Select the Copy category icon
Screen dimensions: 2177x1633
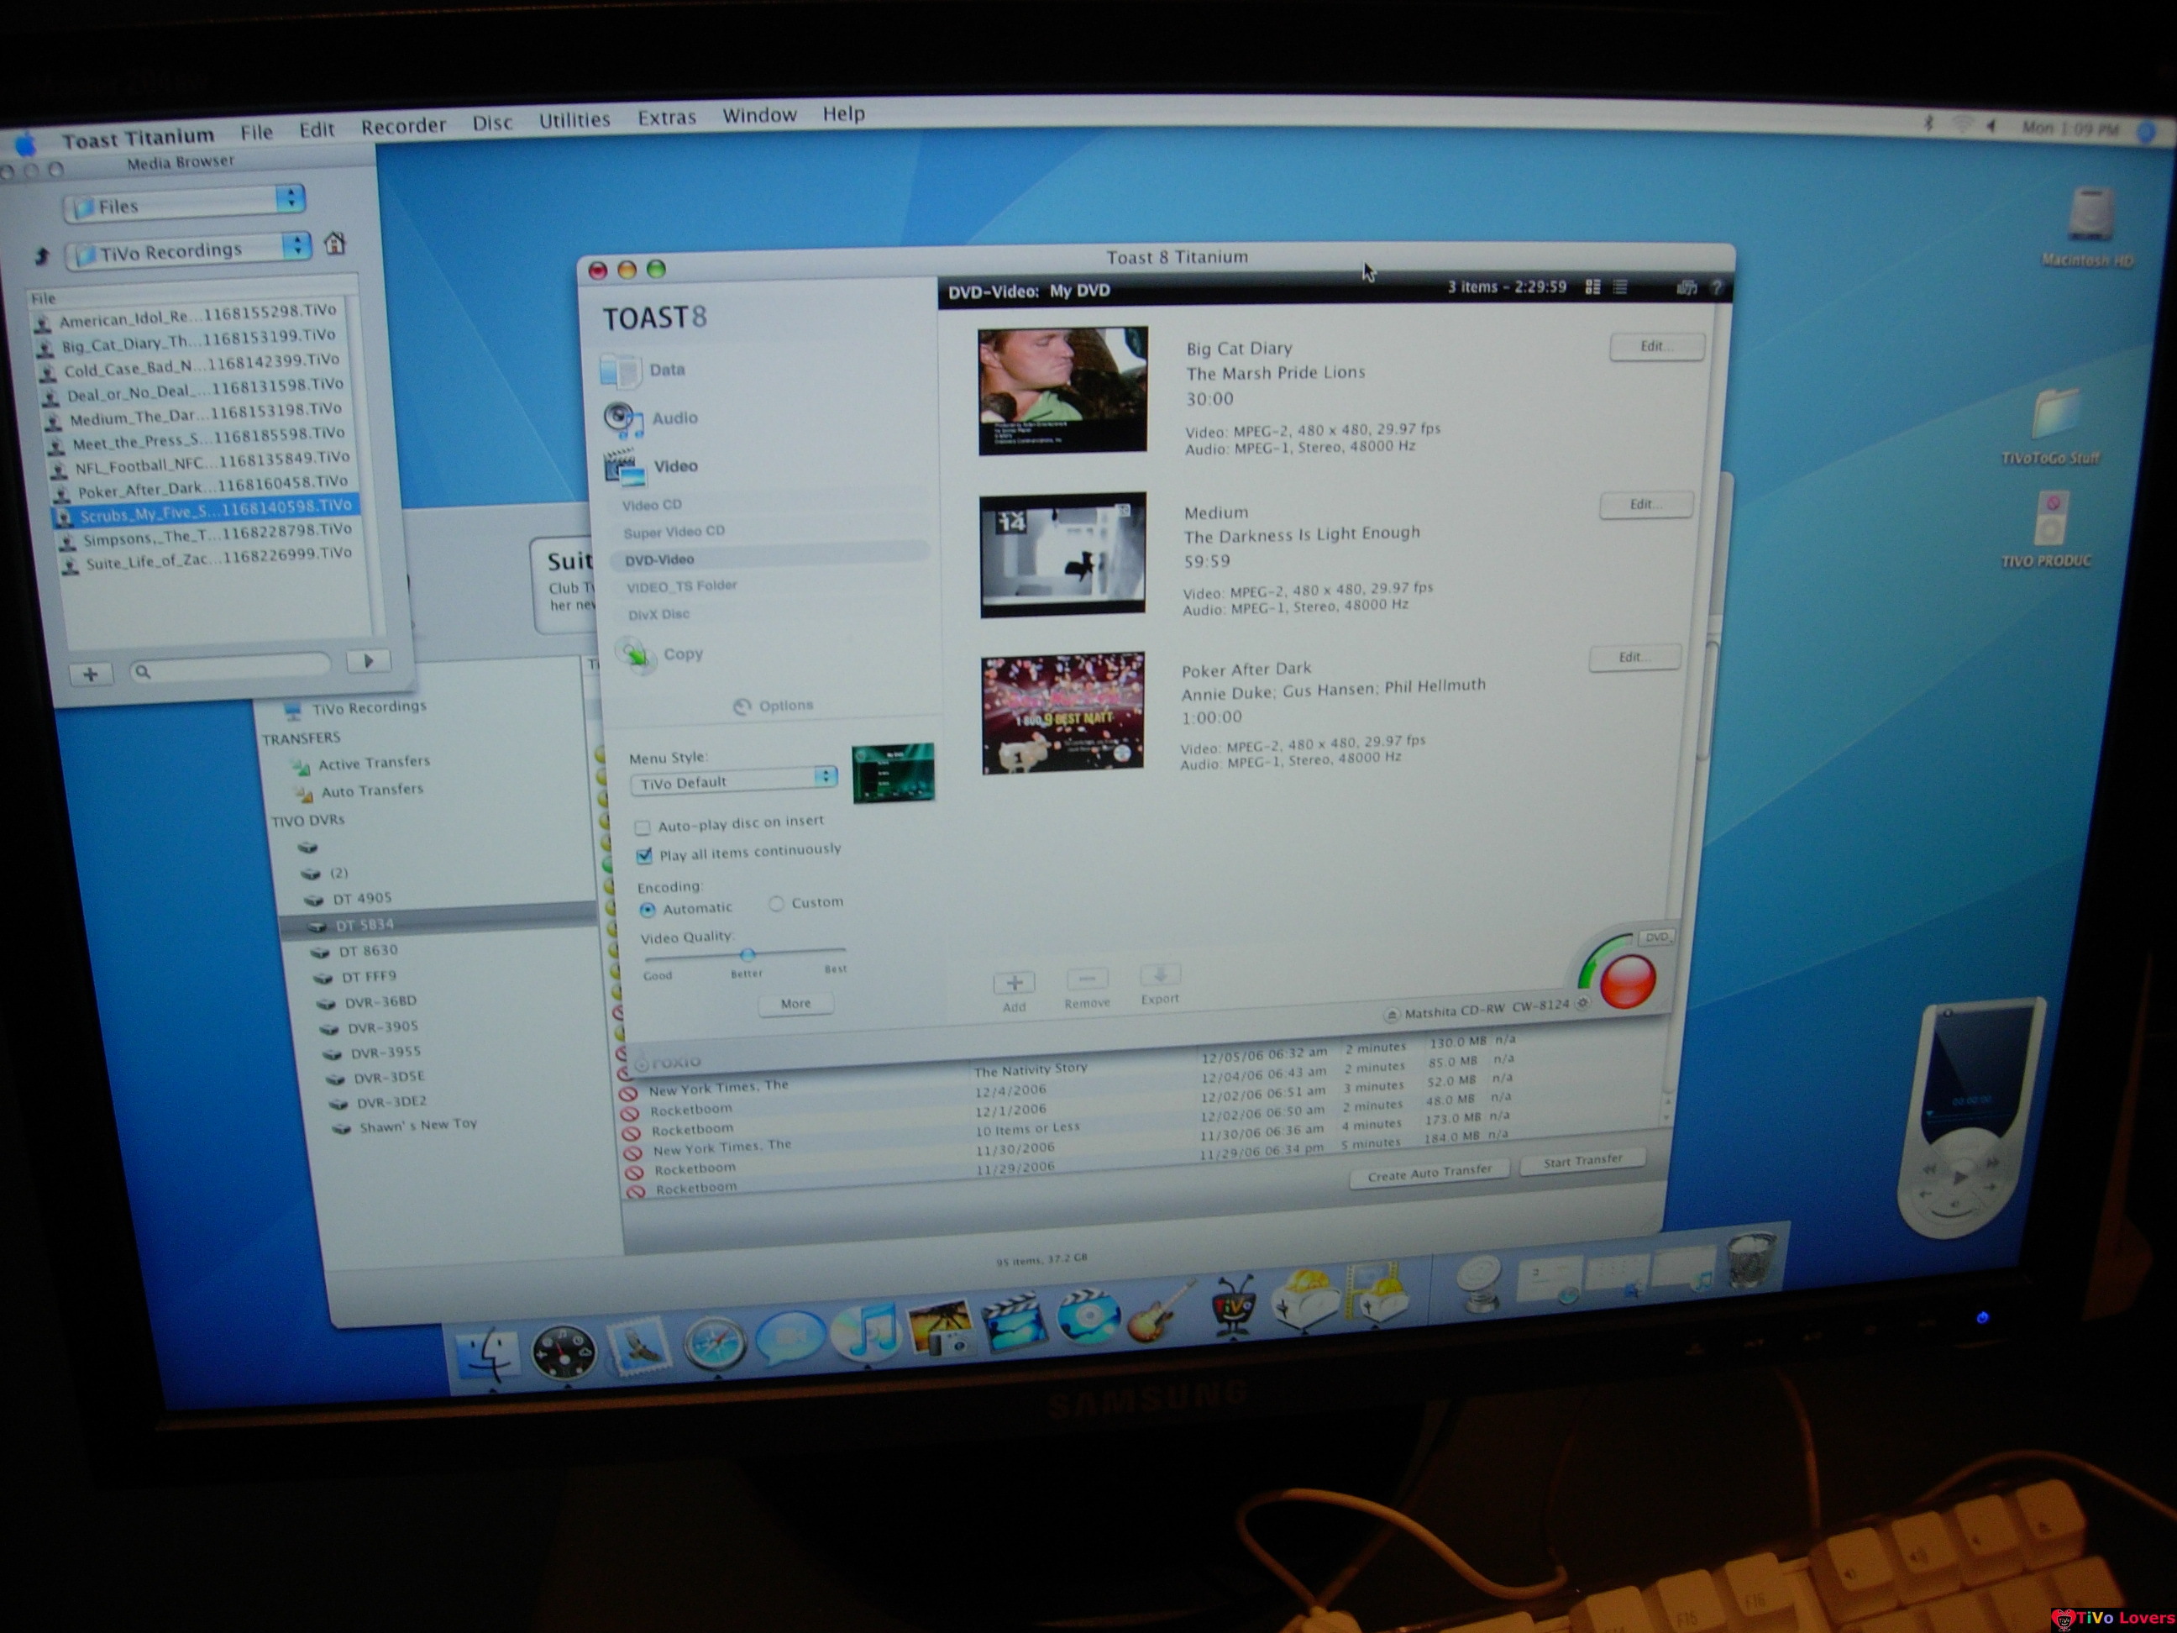[x=637, y=654]
